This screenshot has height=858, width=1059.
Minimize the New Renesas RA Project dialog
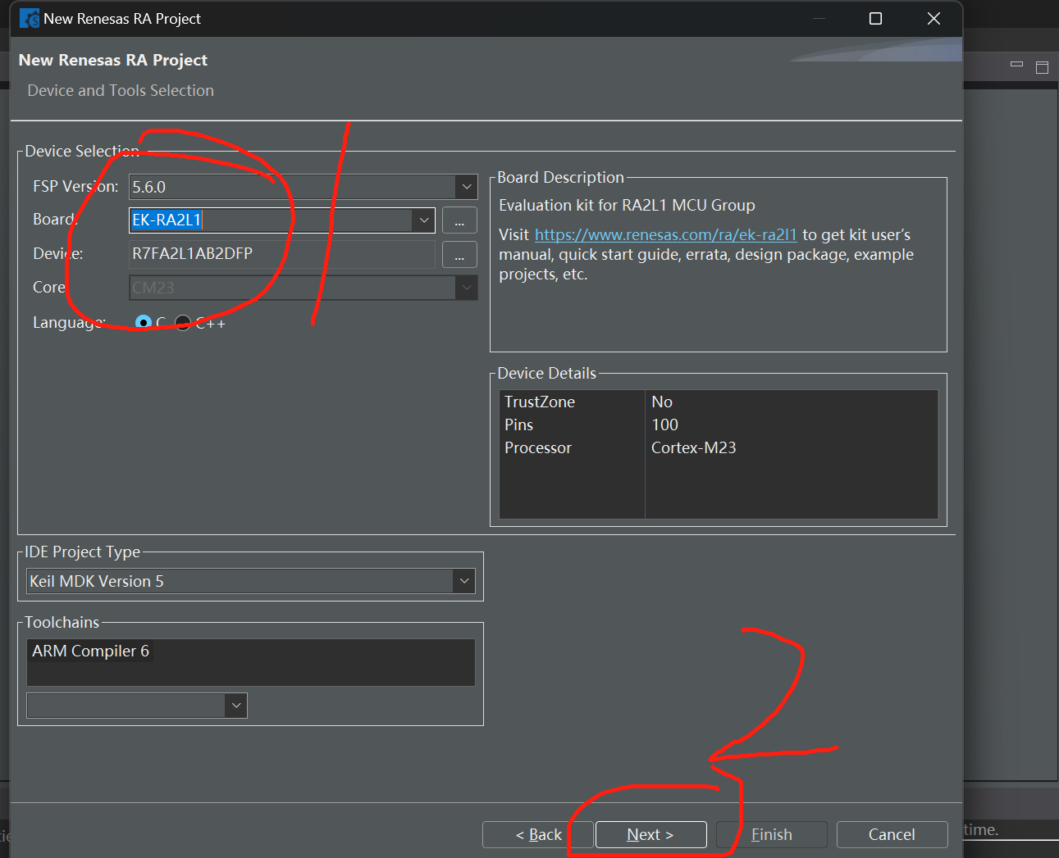point(819,19)
